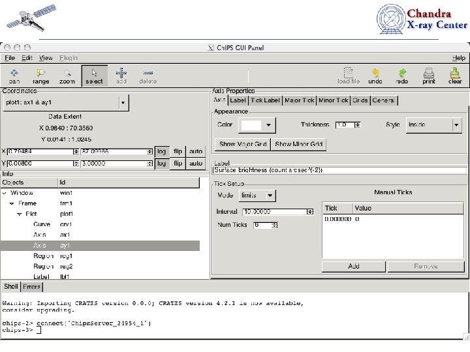Click the delete tool

point(148,76)
